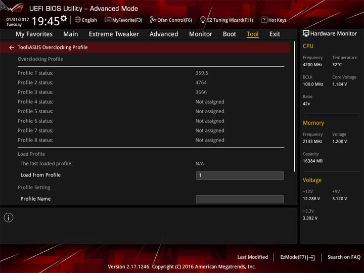Click the globe language icon
The height and width of the screenshot is (273, 364).
coord(78,20)
